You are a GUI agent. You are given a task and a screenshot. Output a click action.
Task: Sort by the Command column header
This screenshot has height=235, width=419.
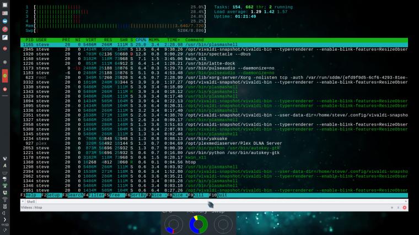click(x=195, y=40)
